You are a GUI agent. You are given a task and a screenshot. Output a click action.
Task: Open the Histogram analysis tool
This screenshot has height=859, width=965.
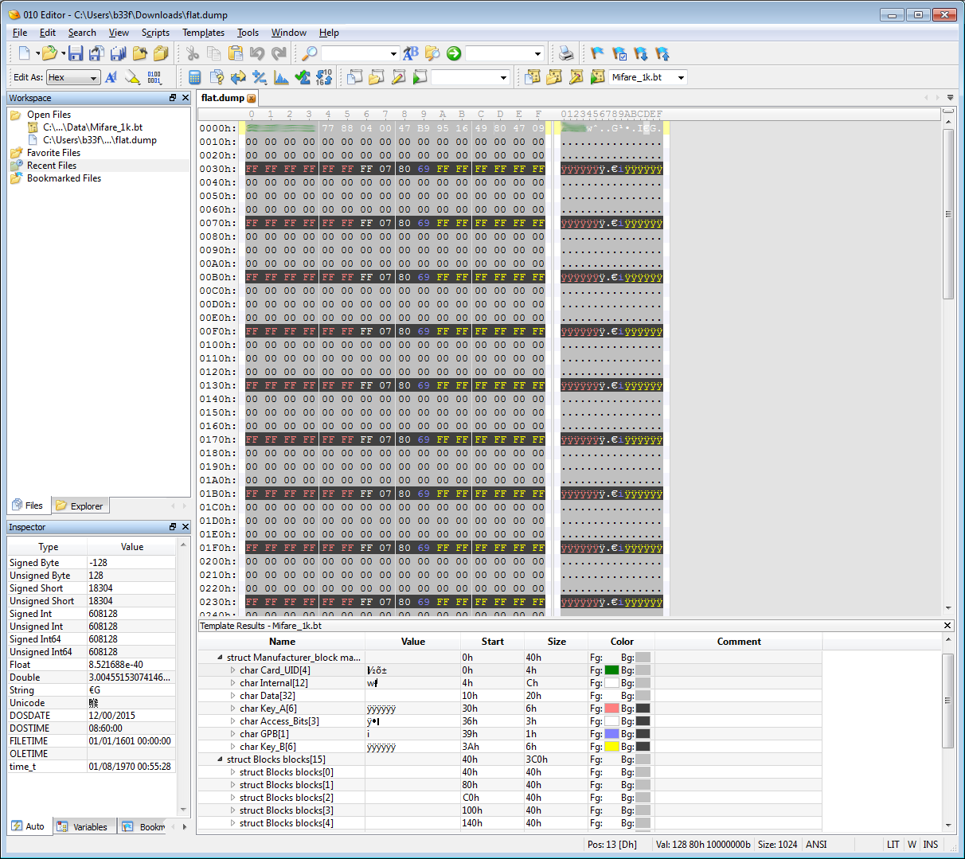click(279, 77)
